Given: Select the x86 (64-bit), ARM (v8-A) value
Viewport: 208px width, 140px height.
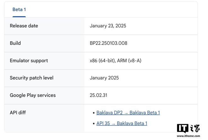Looking at the screenshot, I should point(115,61).
